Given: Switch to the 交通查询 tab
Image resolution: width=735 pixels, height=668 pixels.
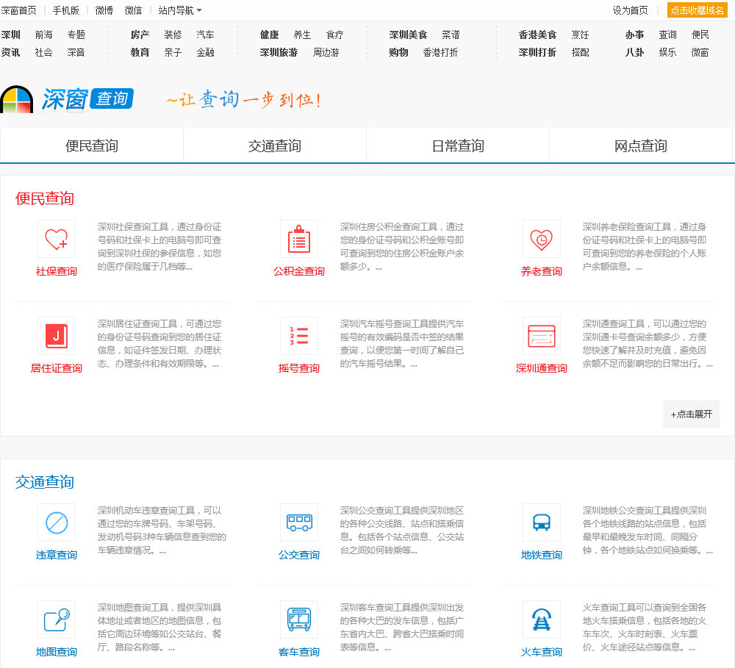Looking at the screenshot, I should click(275, 146).
